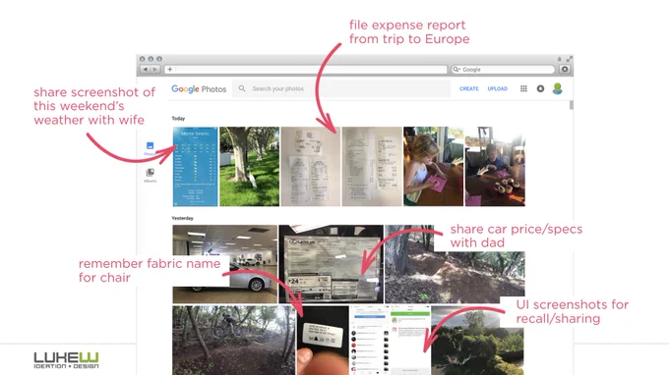Click the browser fullscreen arrows icon
This screenshot has height=375, width=669.
570,59
